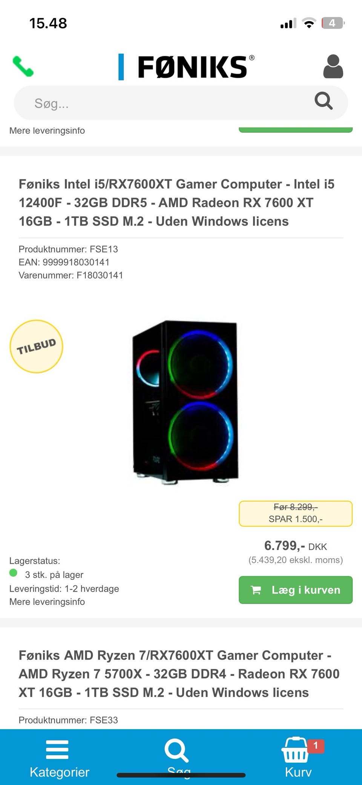Open Mere leveringsinfo under Leveringstid
The image size is (362, 785).
pyautogui.click(x=47, y=601)
